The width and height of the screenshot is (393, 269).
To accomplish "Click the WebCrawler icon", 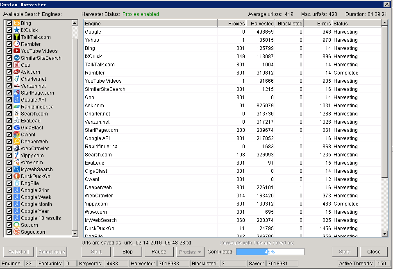I will 17,149.
